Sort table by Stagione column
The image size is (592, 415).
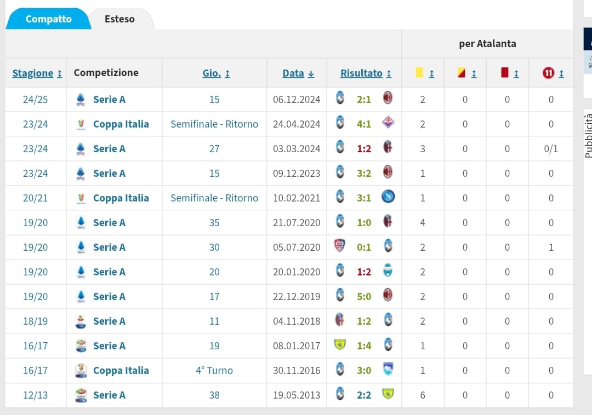coord(37,73)
